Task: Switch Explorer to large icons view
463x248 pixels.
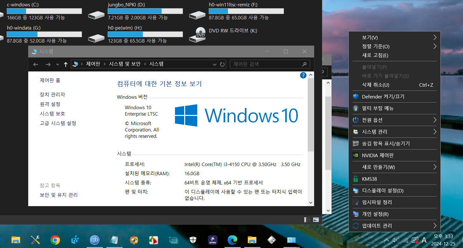Action: [x=316, y=219]
